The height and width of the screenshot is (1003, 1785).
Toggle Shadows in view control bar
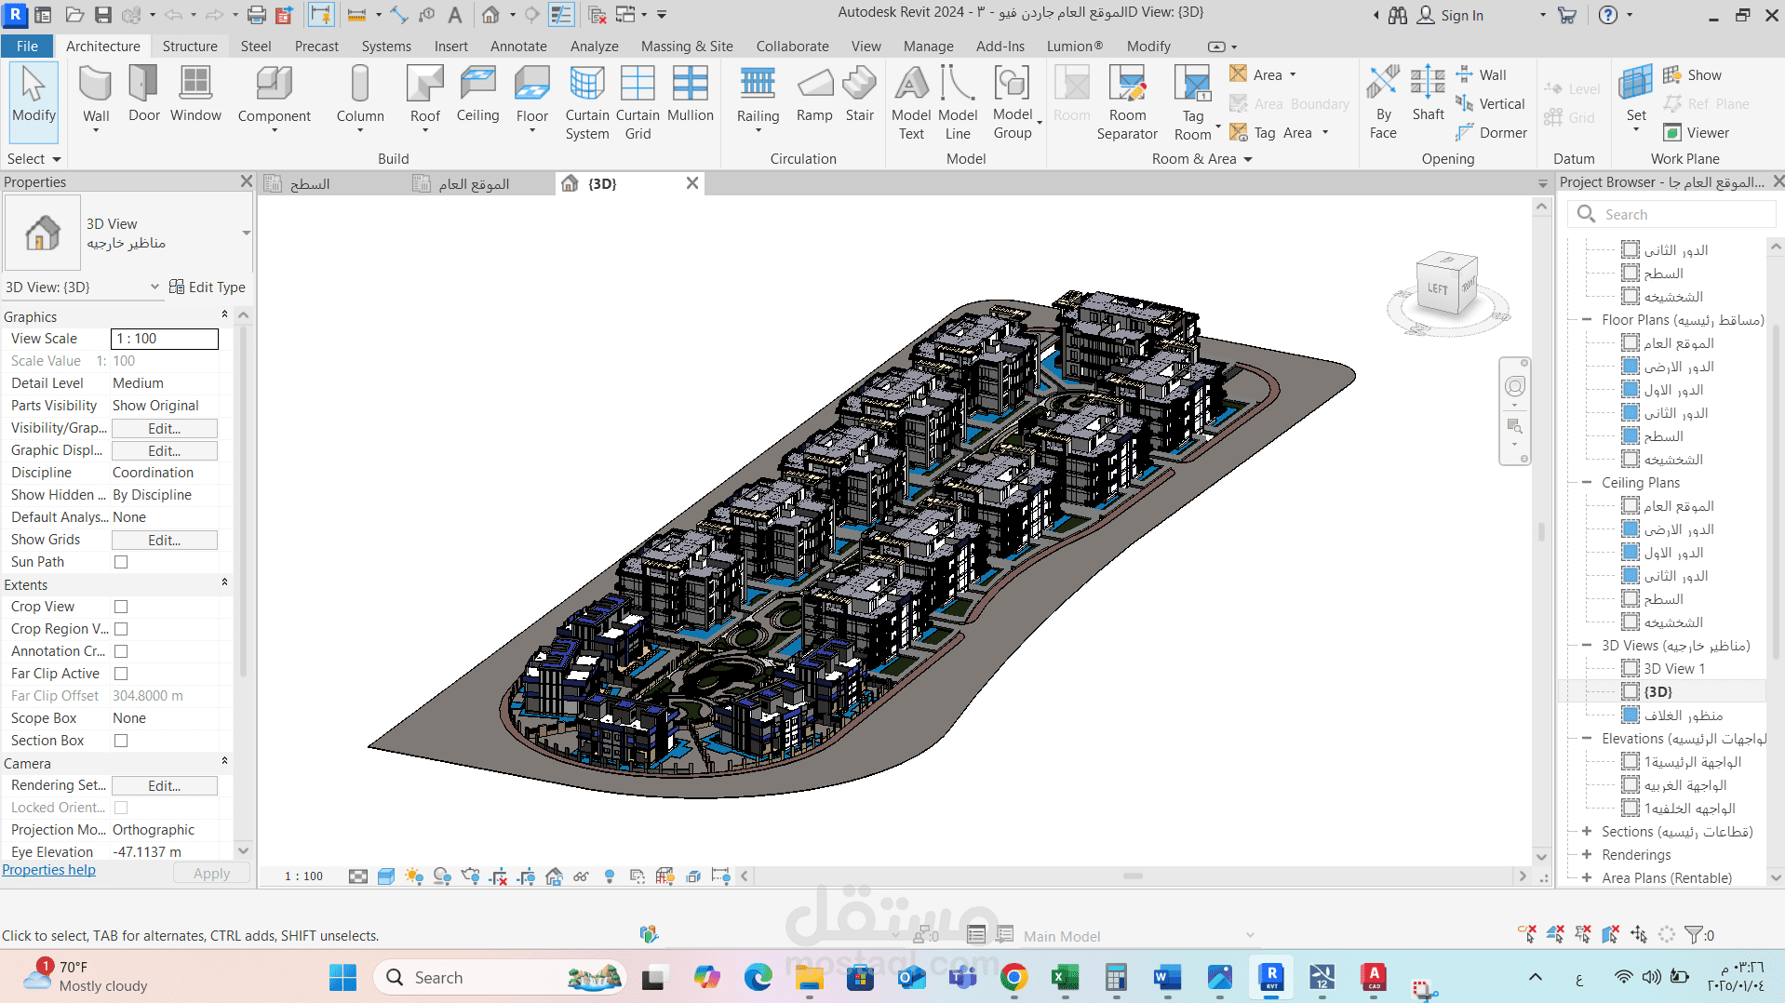tap(442, 876)
